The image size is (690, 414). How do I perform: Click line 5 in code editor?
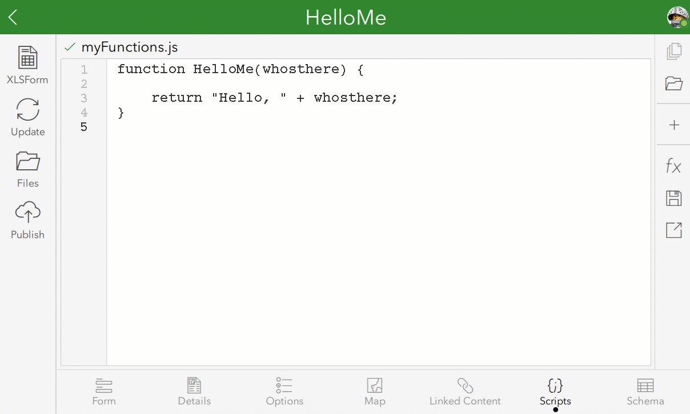tap(228, 127)
